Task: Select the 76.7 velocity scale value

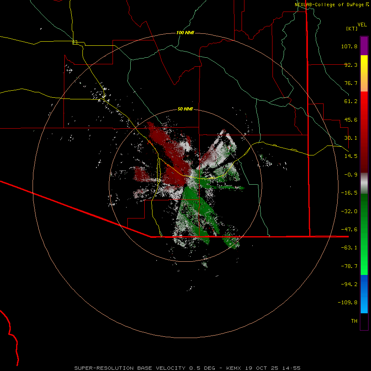Action: (351, 83)
